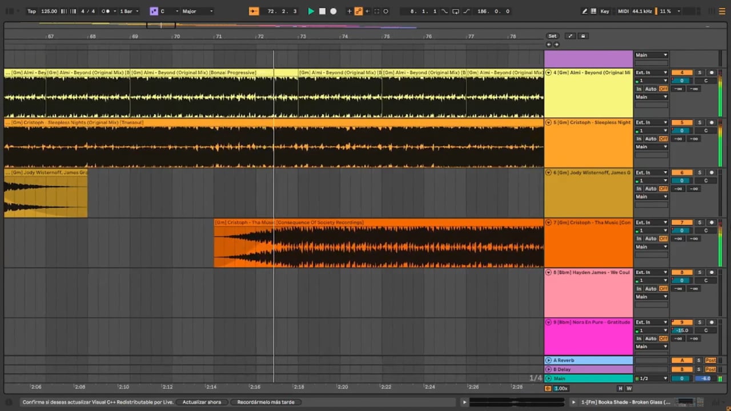The image size is (731, 411).
Task: Open the root note C dropdown
Action: click(170, 11)
